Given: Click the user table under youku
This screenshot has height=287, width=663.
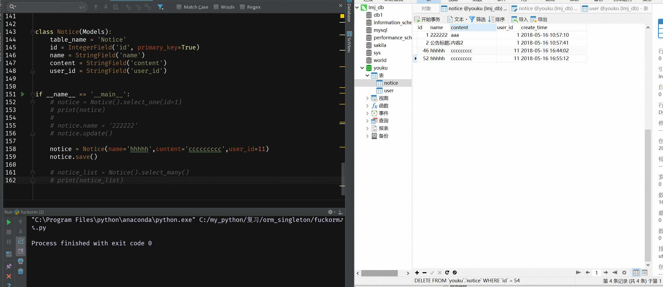Looking at the screenshot, I should pos(388,90).
